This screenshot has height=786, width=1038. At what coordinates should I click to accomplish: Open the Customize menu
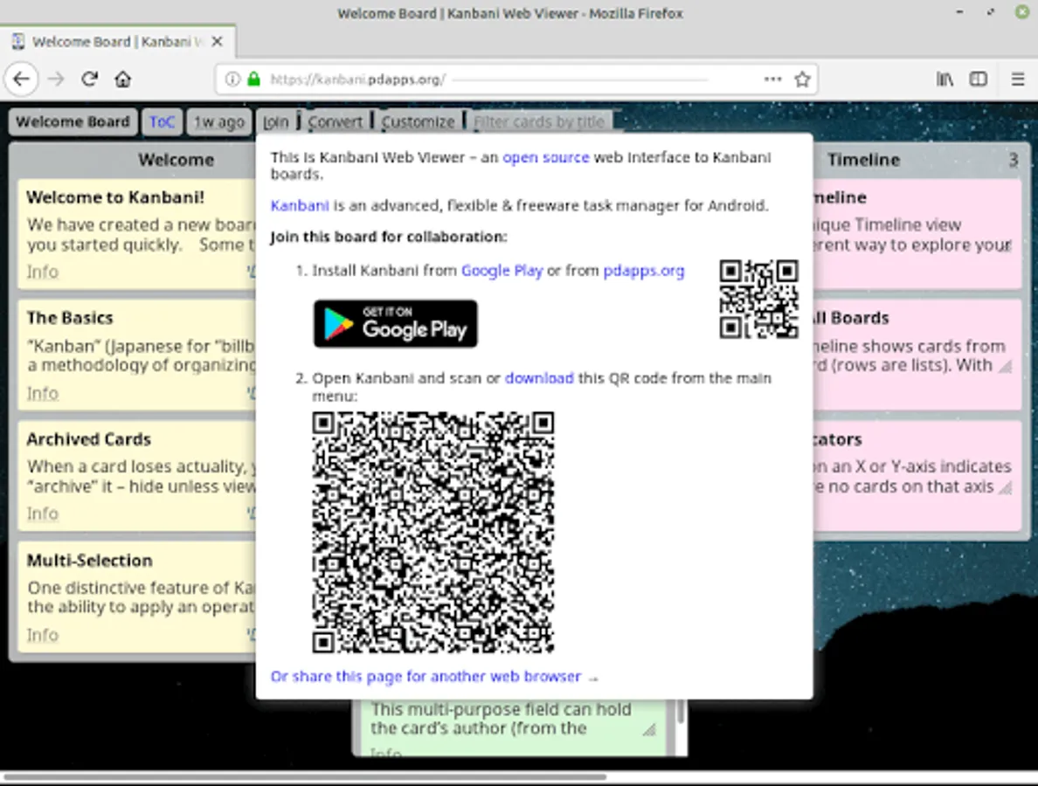pyautogui.click(x=418, y=121)
